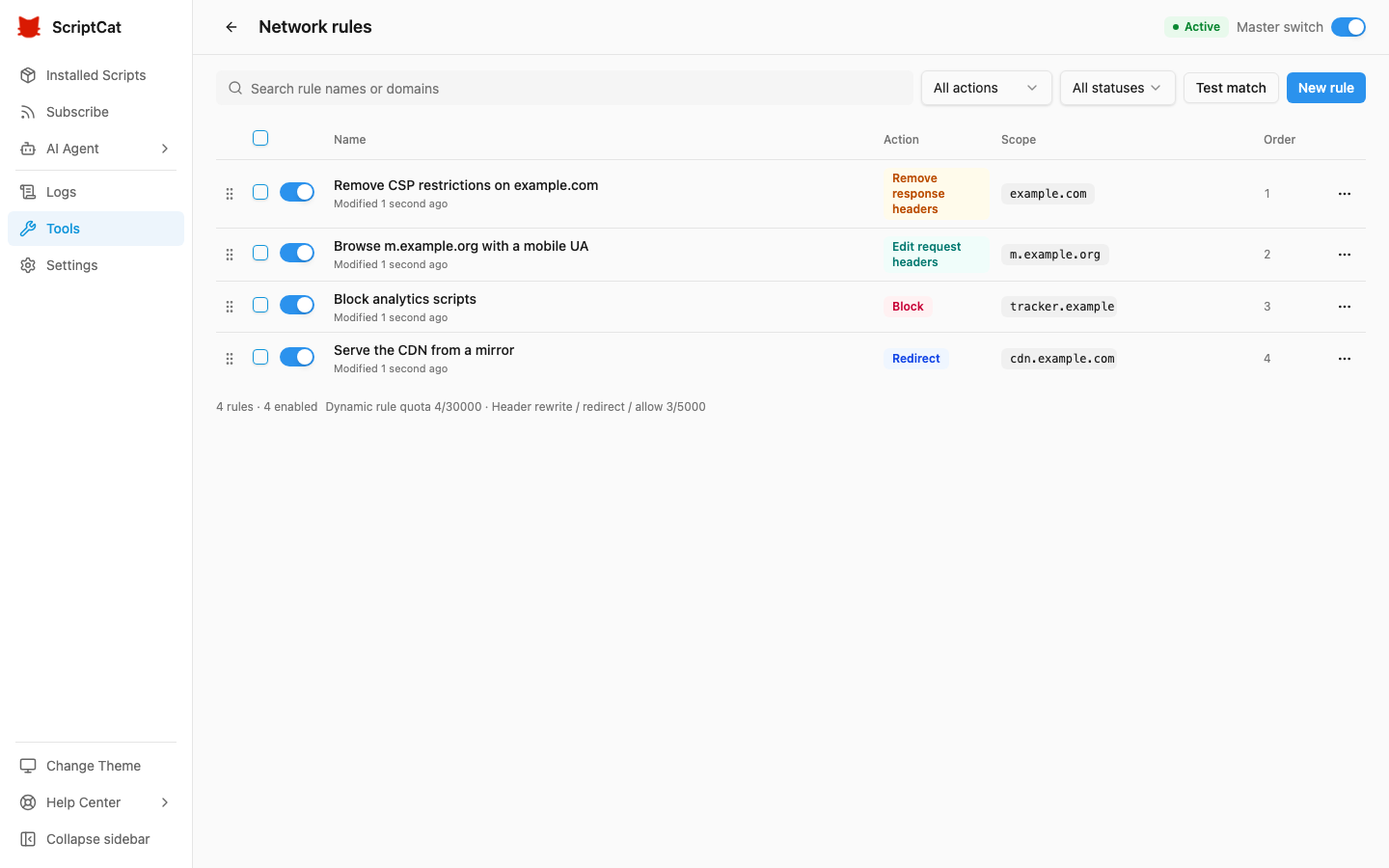Screen dimensions: 1389x868
Task: Select the mobile UA rule checkbox
Action: tap(260, 253)
